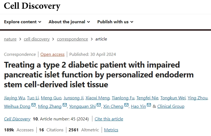This screenshot has width=211, height=136.
Task: Expand the Publish with us menu
Action: pos(115,22)
